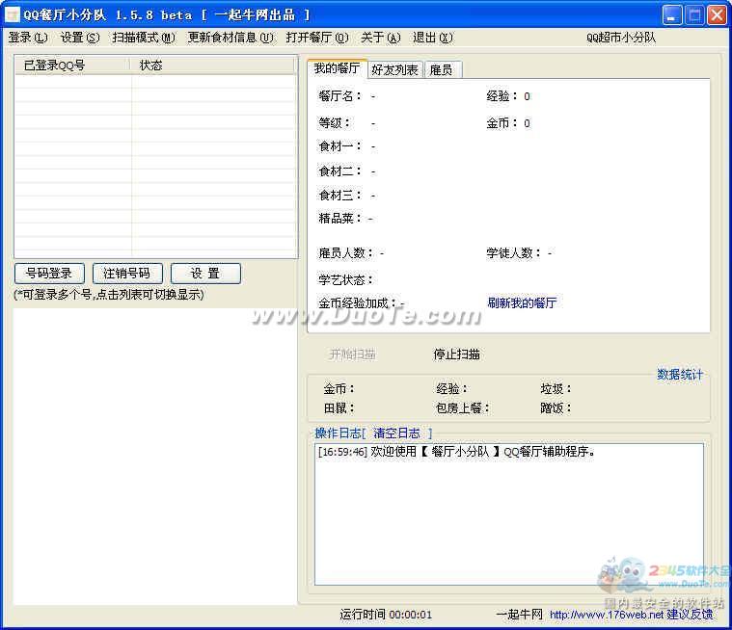The height and width of the screenshot is (630, 732).
Task: Open the 设置(S) menu
Action: click(x=80, y=38)
